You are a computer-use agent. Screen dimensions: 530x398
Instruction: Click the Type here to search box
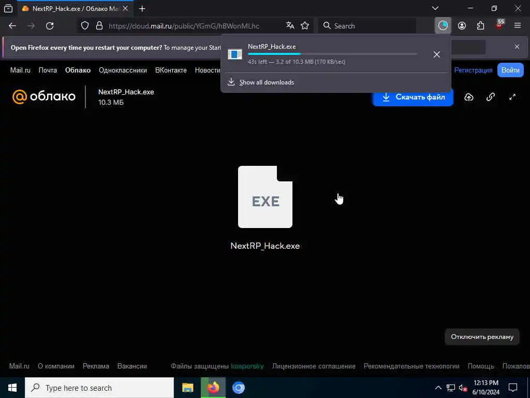click(99, 388)
